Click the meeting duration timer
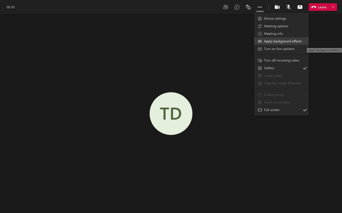The height and width of the screenshot is (213, 342). click(10, 6)
